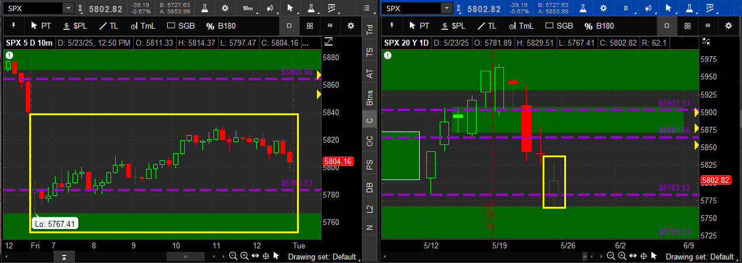This screenshot has height=263, width=742.
Task: Open the SPX symbol dropdown in left chart
Action: [68, 8]
